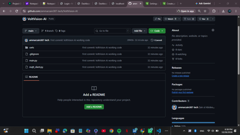Open the Windows Start menu

coord(26,131)
